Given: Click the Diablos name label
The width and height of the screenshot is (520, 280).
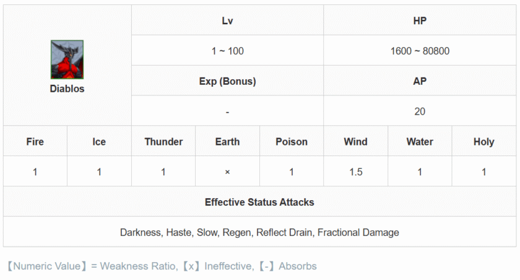Looking at the screenshot, I should pos(67,89).
